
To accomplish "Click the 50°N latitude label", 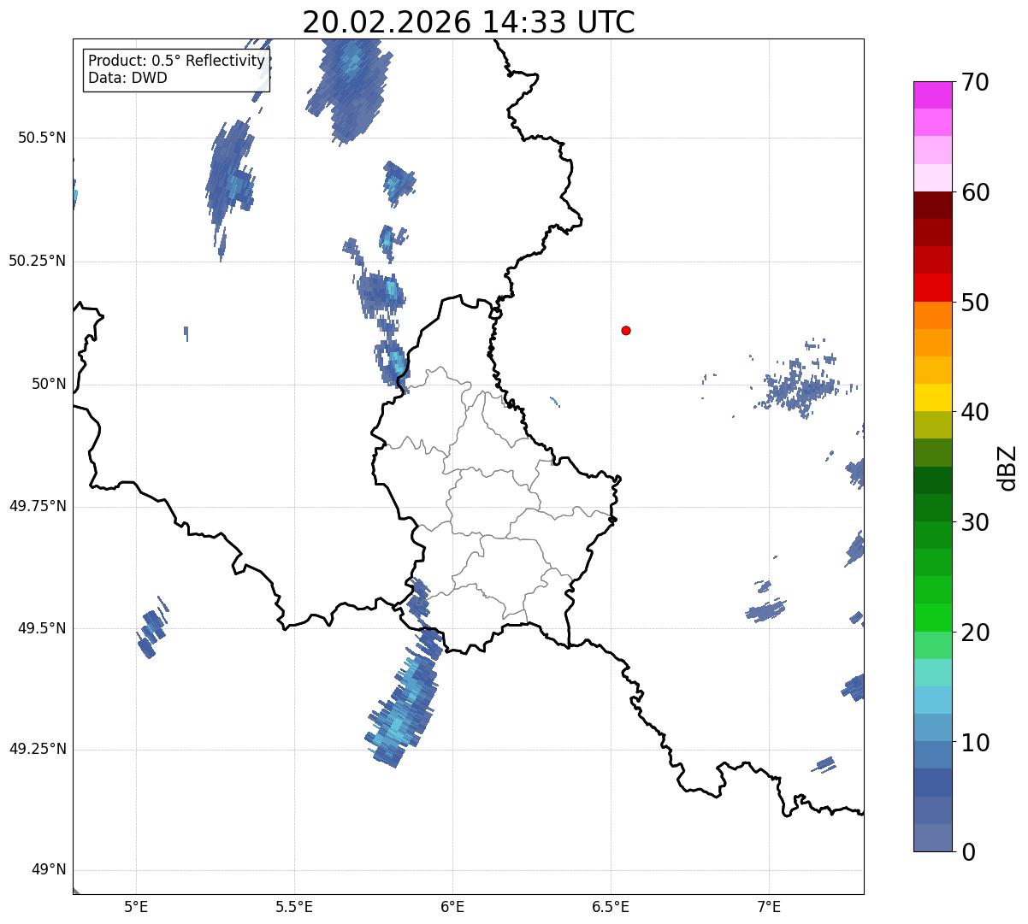I will click(x=49, y=384).
